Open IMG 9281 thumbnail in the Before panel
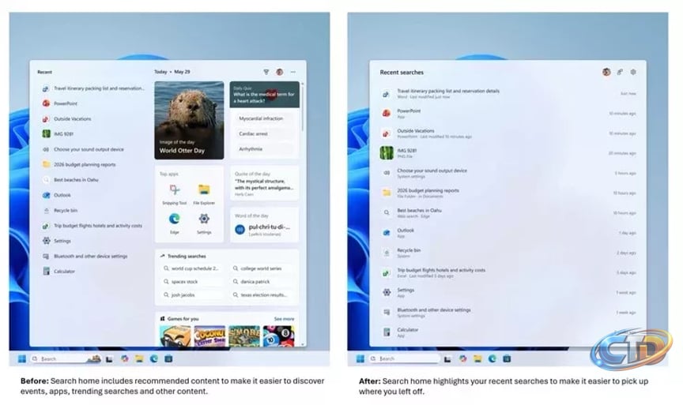The height and width of the screenshot is (405, 683). point(46,134)
